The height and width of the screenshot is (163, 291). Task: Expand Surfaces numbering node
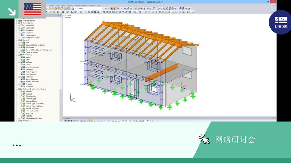(x=19, y=62)
